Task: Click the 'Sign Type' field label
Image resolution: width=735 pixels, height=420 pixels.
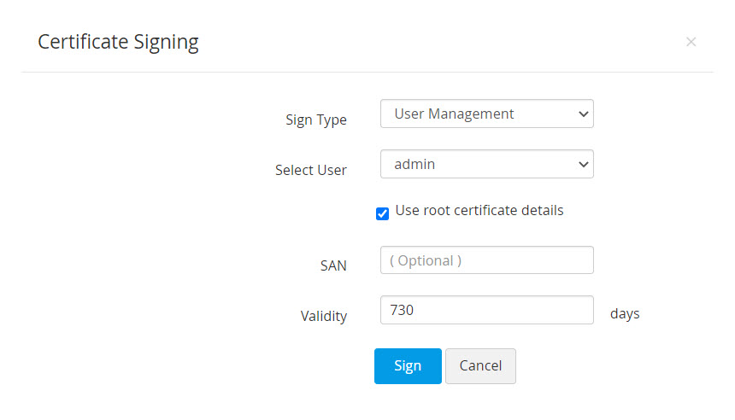Action: point(315,120)
